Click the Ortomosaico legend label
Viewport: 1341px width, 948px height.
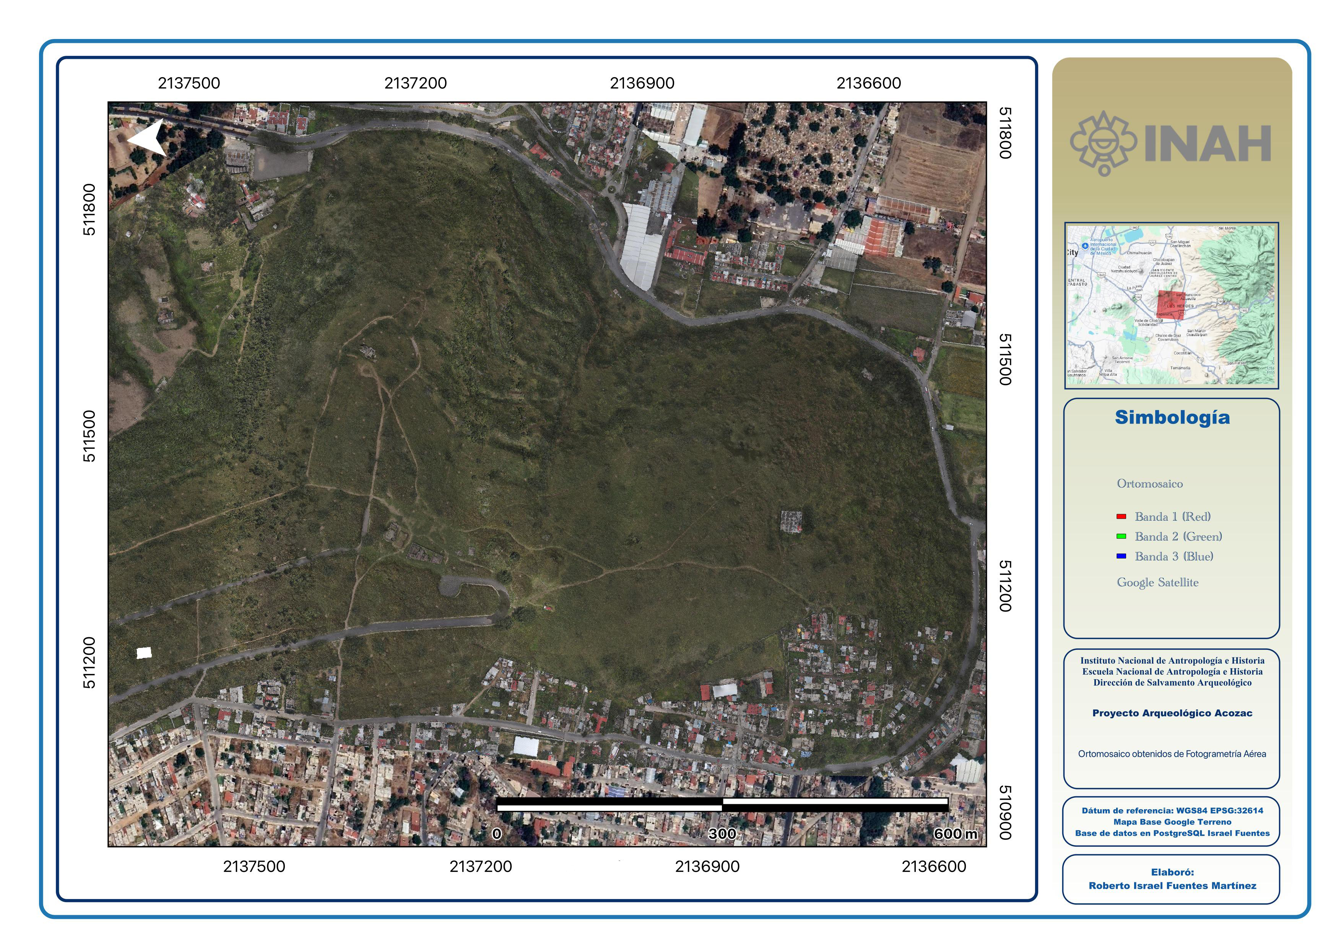[x=1149, y=483]
